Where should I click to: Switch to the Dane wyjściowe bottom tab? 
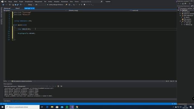(x=16, y=101)
